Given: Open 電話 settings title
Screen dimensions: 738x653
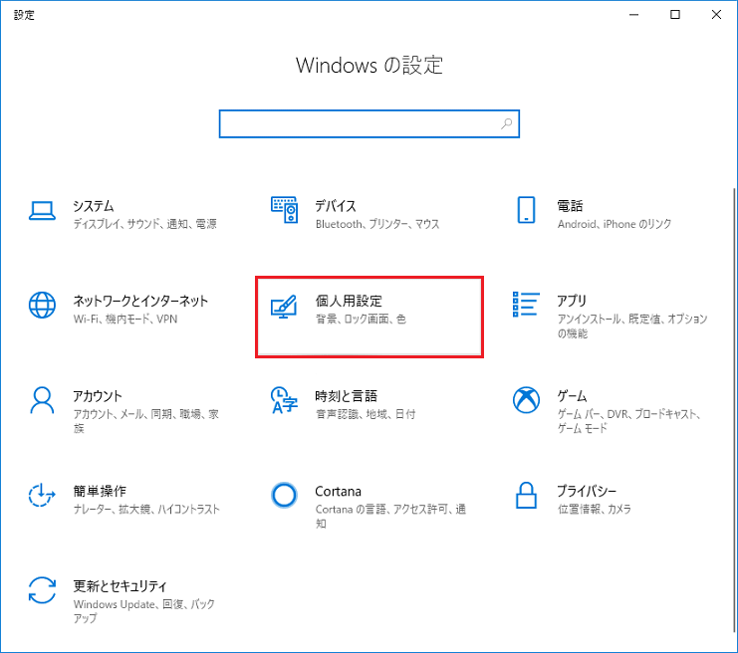Looking at the screenshot, I should point(570,206).
